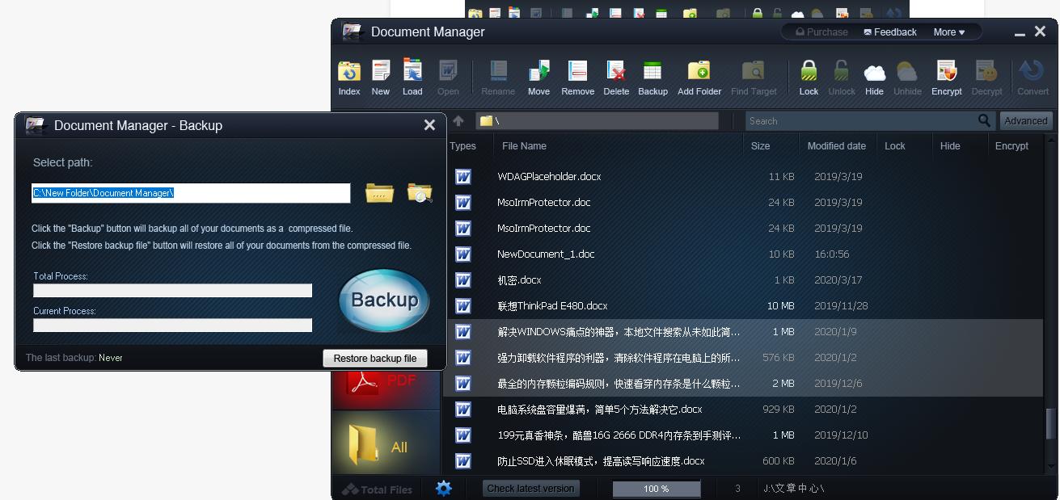
Task: Click Check latest version in the status bar
Action: click(x=531, y=488)
